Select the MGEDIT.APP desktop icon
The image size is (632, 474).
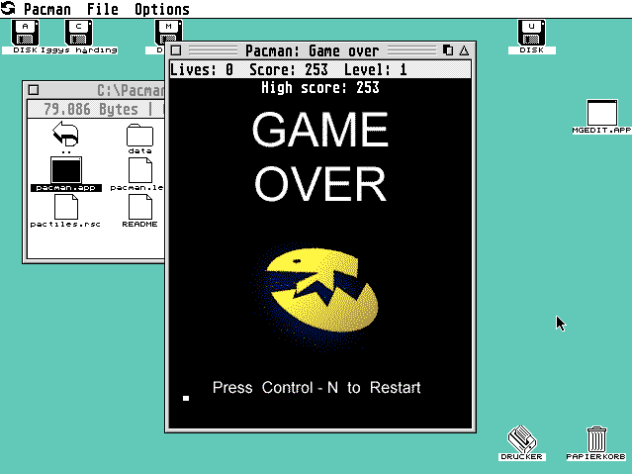tap(601, 113)
